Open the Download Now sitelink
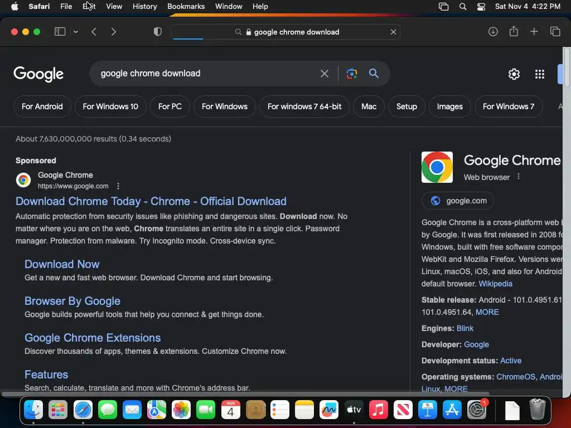The image size is (571, 428). [62, 264]
